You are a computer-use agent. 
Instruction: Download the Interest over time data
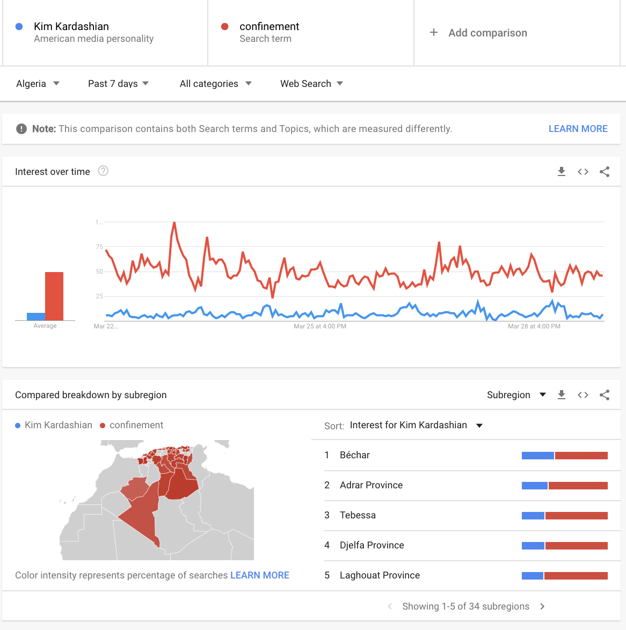coord(562,172)
